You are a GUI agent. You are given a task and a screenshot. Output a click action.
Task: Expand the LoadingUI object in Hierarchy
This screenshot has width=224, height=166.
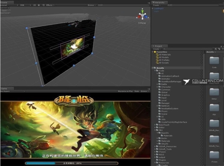(x=153, y=8)
